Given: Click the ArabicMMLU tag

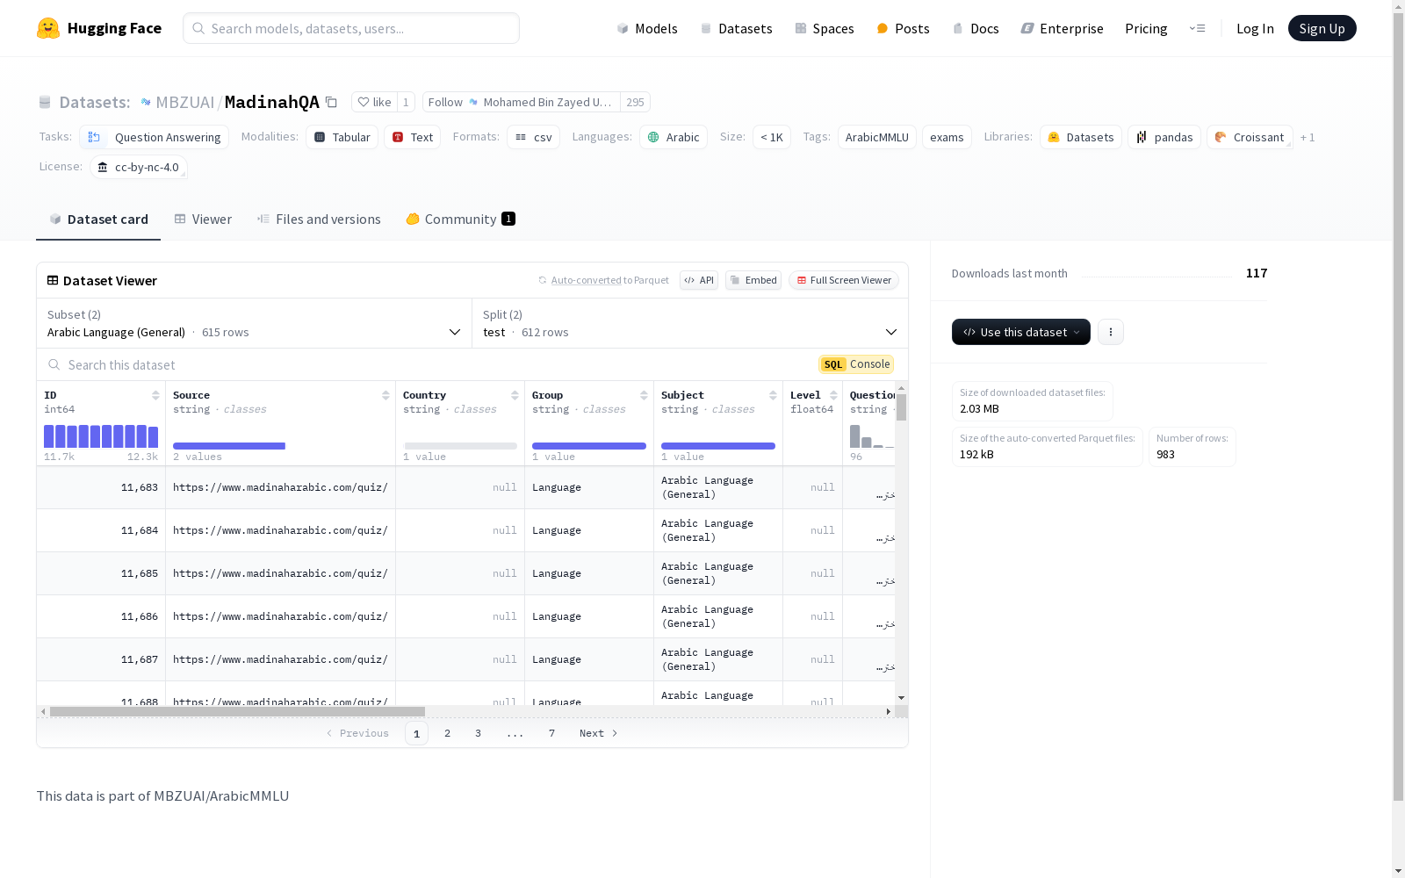Looking at the screenshot, I should 877,137.
